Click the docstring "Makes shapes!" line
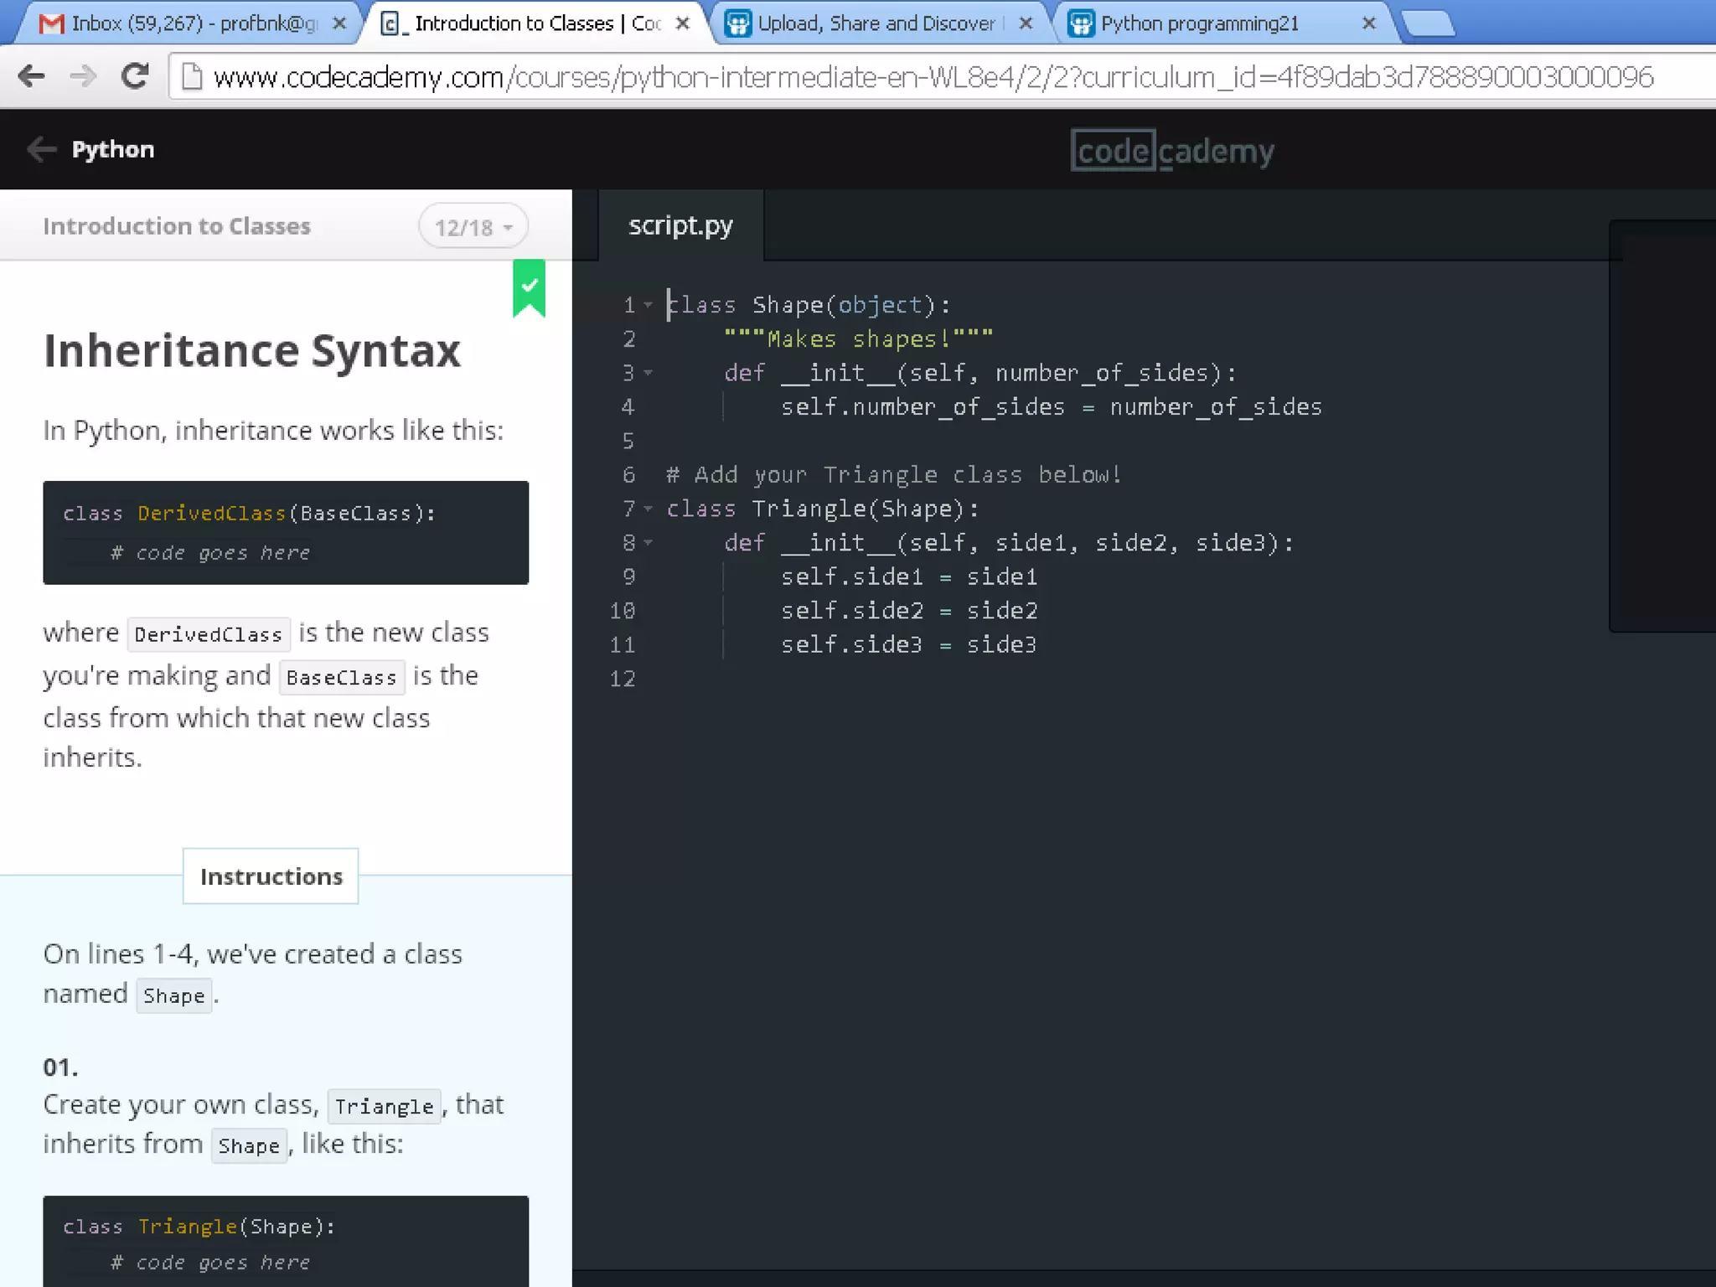The height and width of the screenshot is (1287, 1716). (859, 339)
